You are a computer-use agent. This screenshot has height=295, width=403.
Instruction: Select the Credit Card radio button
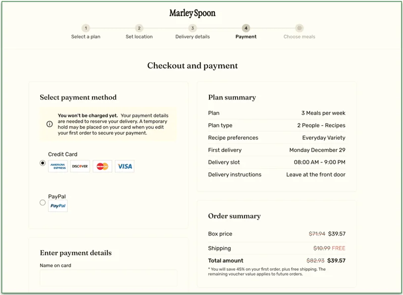[43, 163]
